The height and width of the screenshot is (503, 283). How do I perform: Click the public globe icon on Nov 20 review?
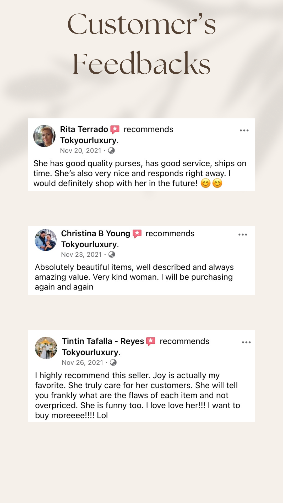coord(111,151)
